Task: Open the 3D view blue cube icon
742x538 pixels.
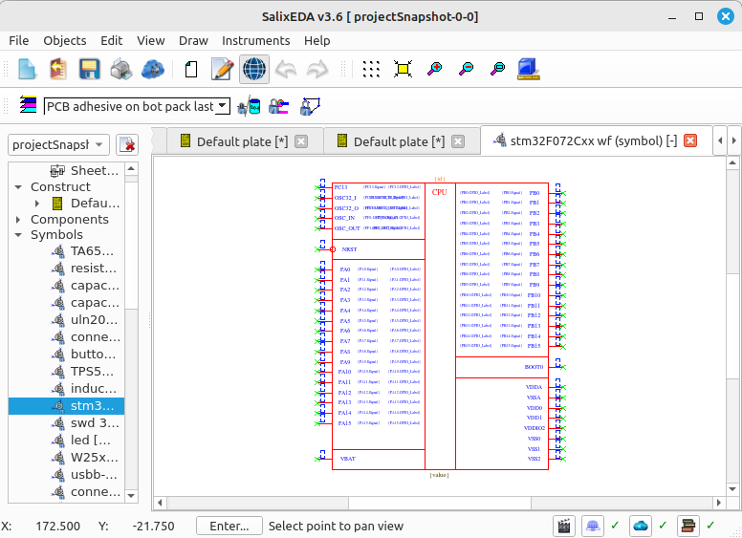Action: point(528,69)
